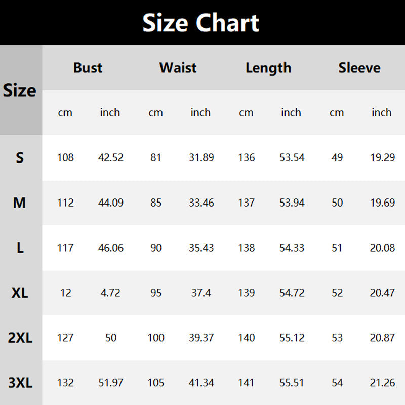Select the 3XL size row label
This screenshot has height=405, width=405.
click(20, 383)
